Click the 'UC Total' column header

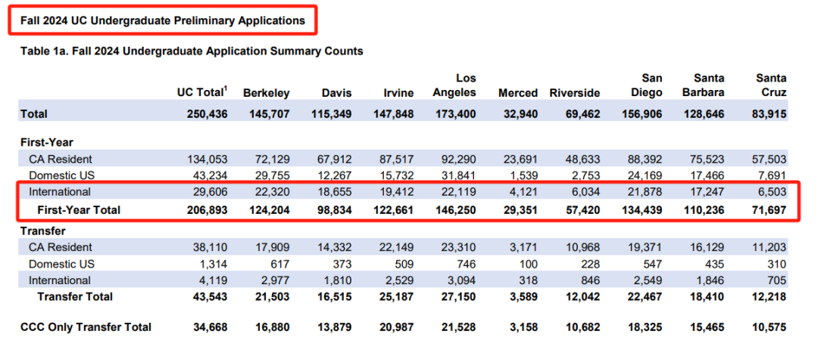pos(203,93)
